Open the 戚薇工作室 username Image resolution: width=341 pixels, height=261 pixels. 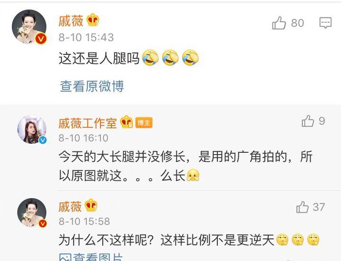point(88,123)
